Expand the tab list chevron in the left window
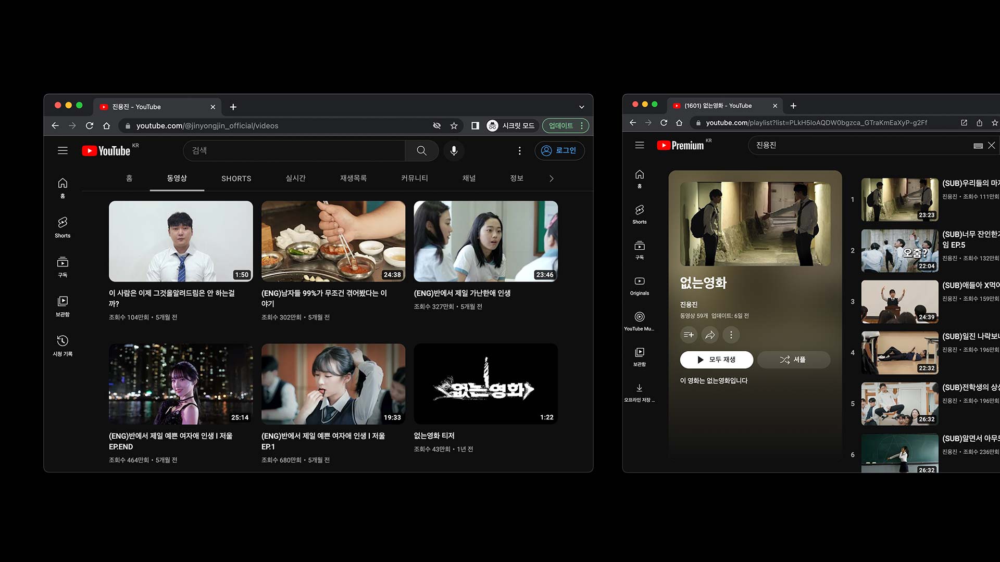This screenshot has width=1000, height=562. (581, 107)
